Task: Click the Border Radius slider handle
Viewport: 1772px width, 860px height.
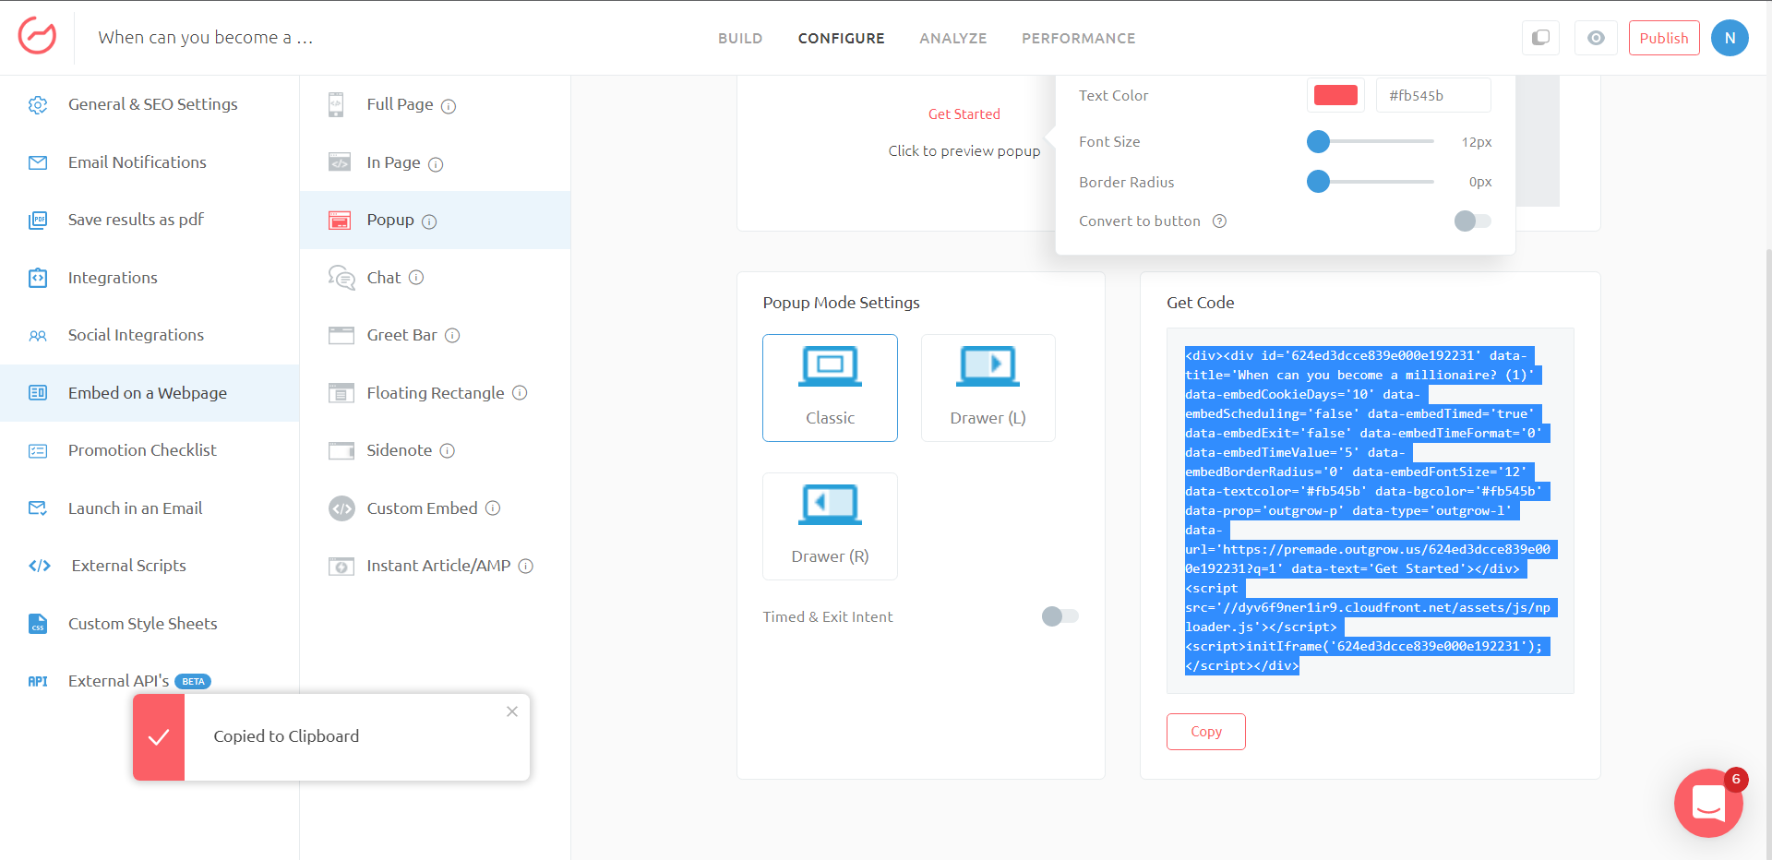Action: 1318,182
